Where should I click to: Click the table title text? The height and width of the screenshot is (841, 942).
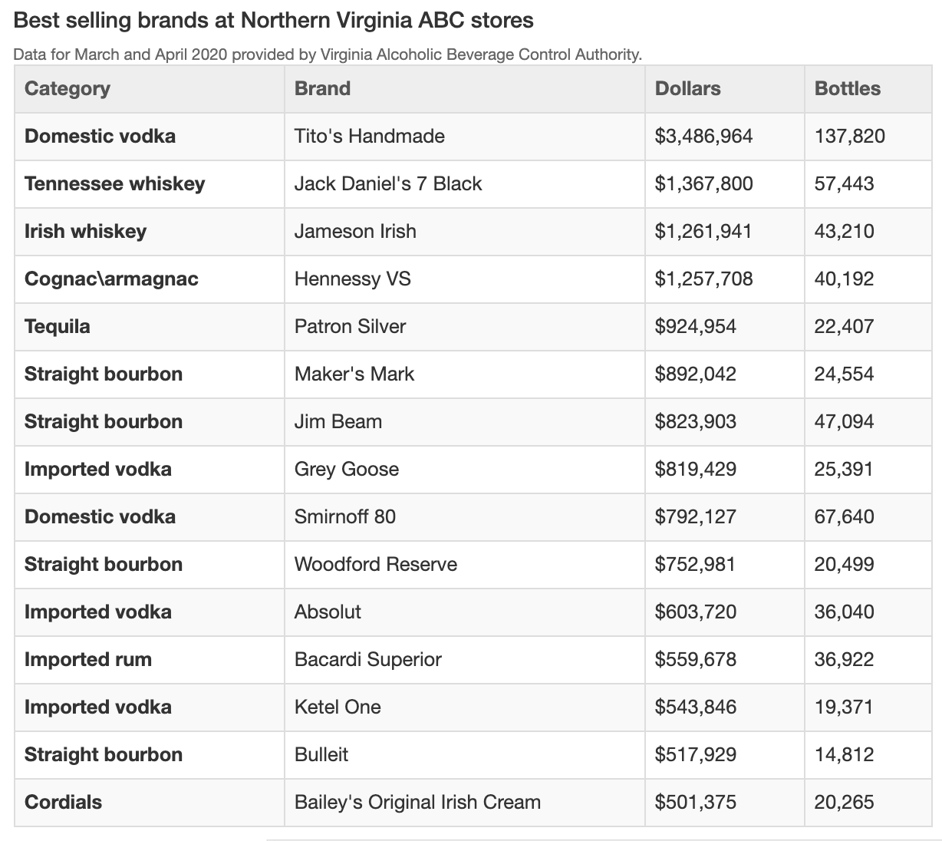point(274,20)
